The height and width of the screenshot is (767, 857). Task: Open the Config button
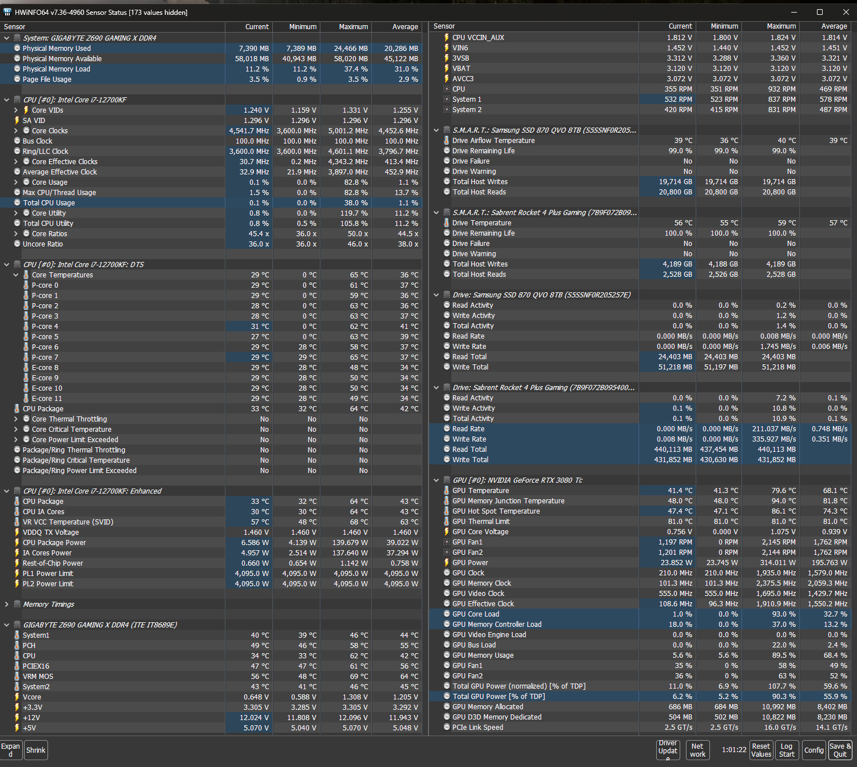[814, 750]
